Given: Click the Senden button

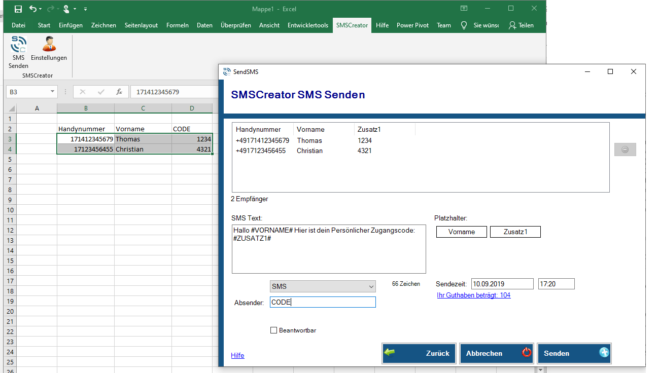Looking at the screenshot, I should point(574,353).
